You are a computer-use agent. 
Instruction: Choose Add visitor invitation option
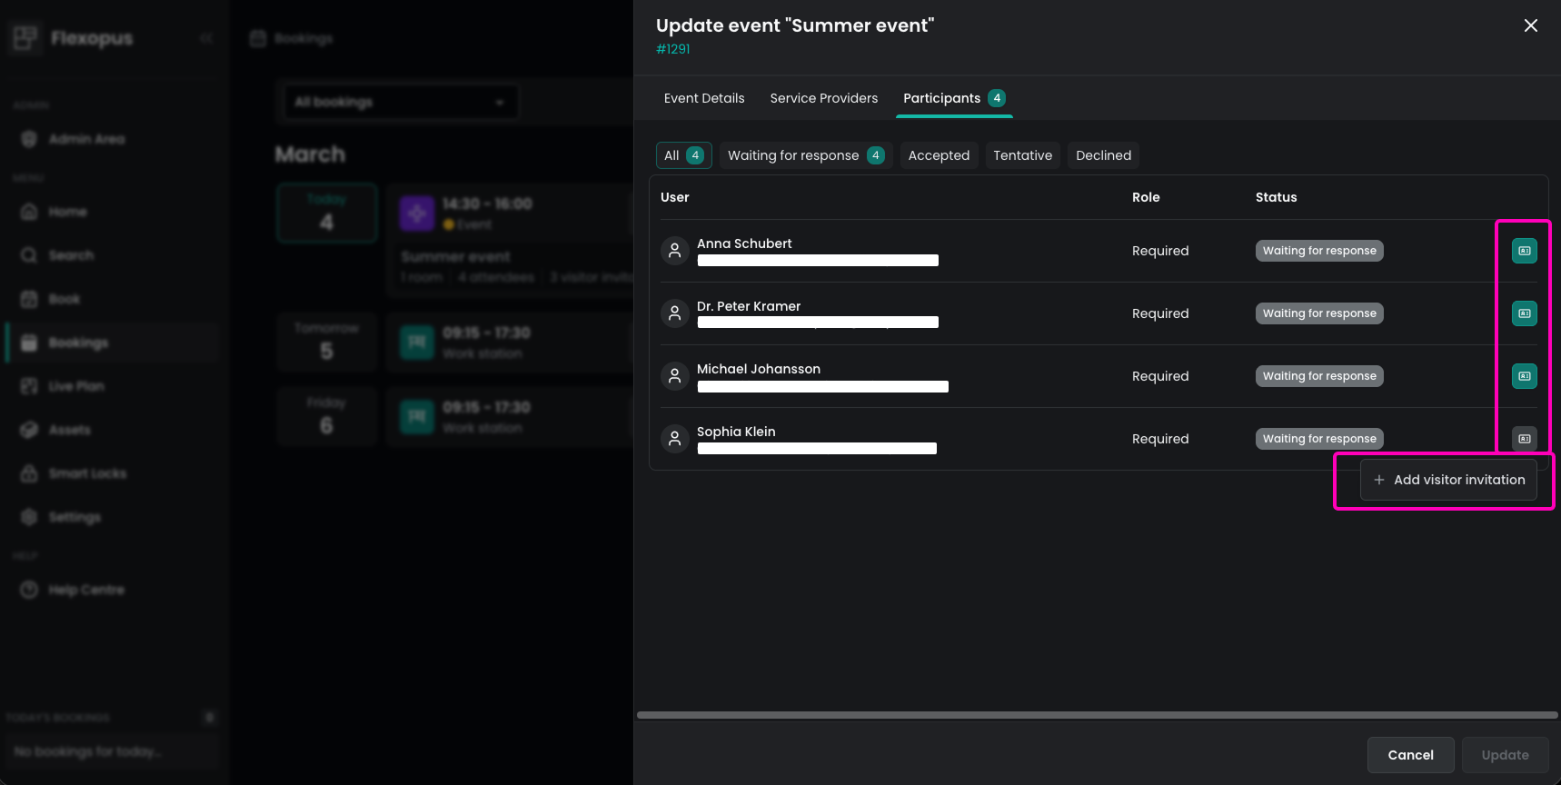click(x=1448, y=480)
